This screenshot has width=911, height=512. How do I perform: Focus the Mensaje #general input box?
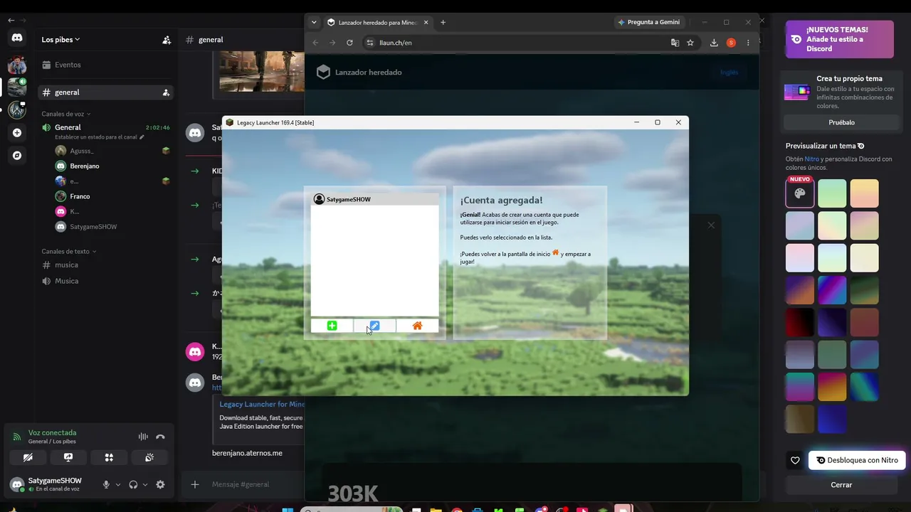tap(257, 484)
